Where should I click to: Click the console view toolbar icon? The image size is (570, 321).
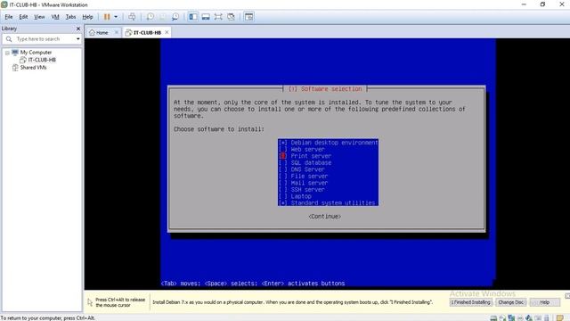pyautogui.click(x=249, y=17)
